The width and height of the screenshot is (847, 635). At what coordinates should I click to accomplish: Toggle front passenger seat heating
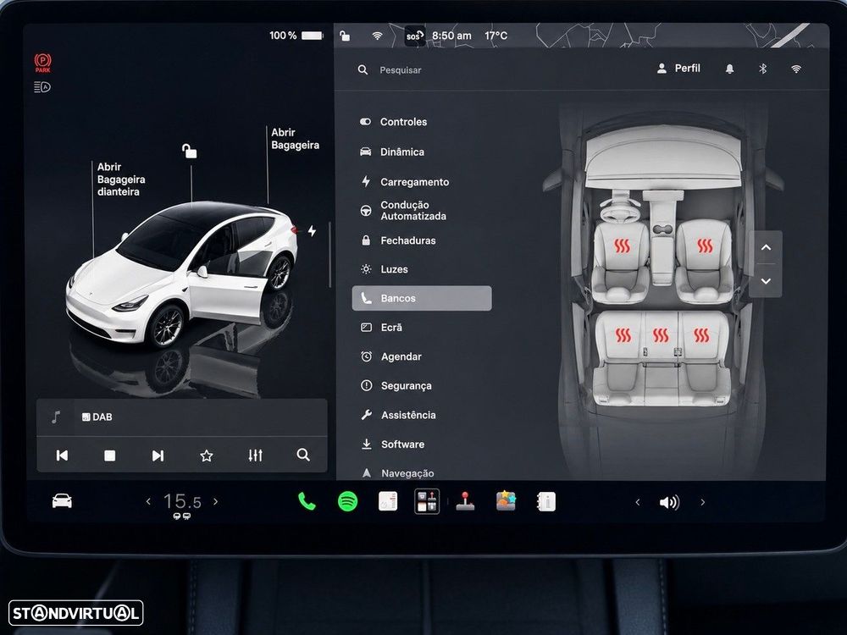pyautogui.click(x=705, y=246)
